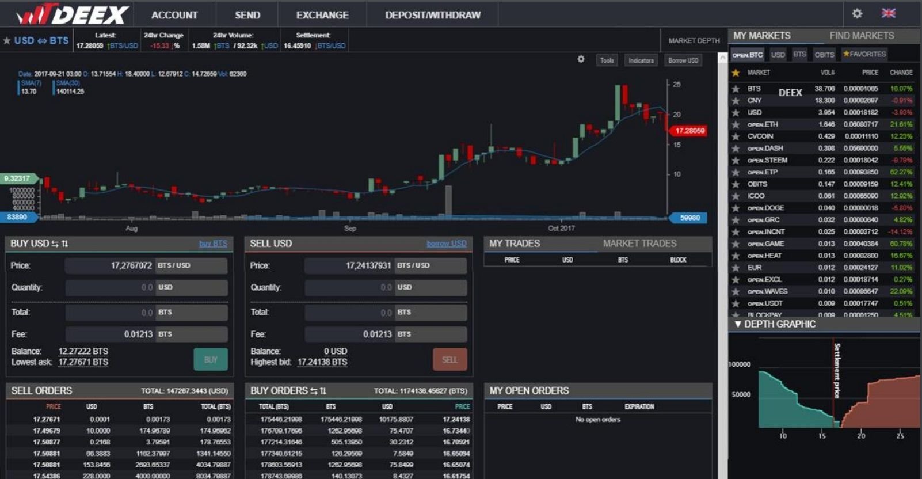The image size is (922, 479).
Task: Toggle favorite star for CNY market row
Action: point(736,101)
